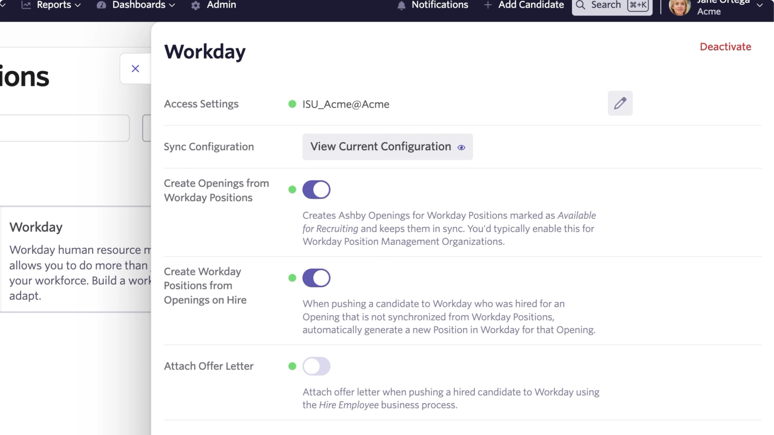Open the Notifications menu item
774x435 pixels.
(440, 5)
